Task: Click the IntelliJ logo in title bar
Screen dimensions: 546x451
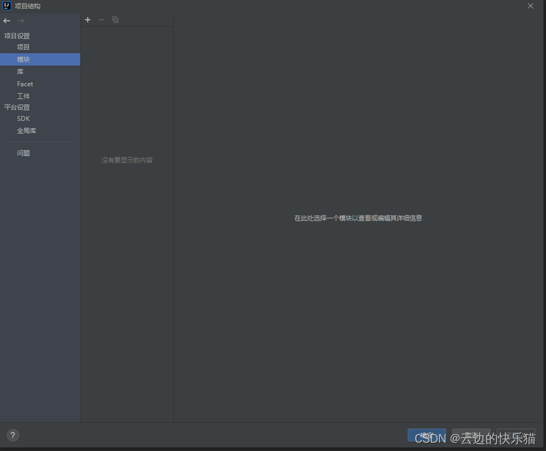Action: (x=6, y=6)
